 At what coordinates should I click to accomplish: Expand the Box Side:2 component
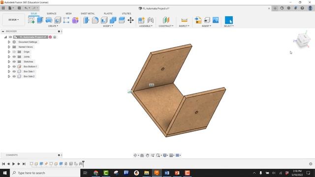click(x=9, y=77)
